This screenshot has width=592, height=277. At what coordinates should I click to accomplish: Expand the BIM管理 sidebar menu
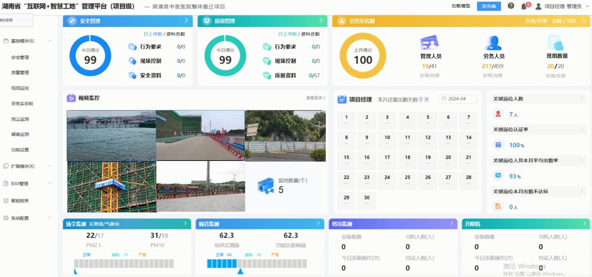tap(50, 183)
